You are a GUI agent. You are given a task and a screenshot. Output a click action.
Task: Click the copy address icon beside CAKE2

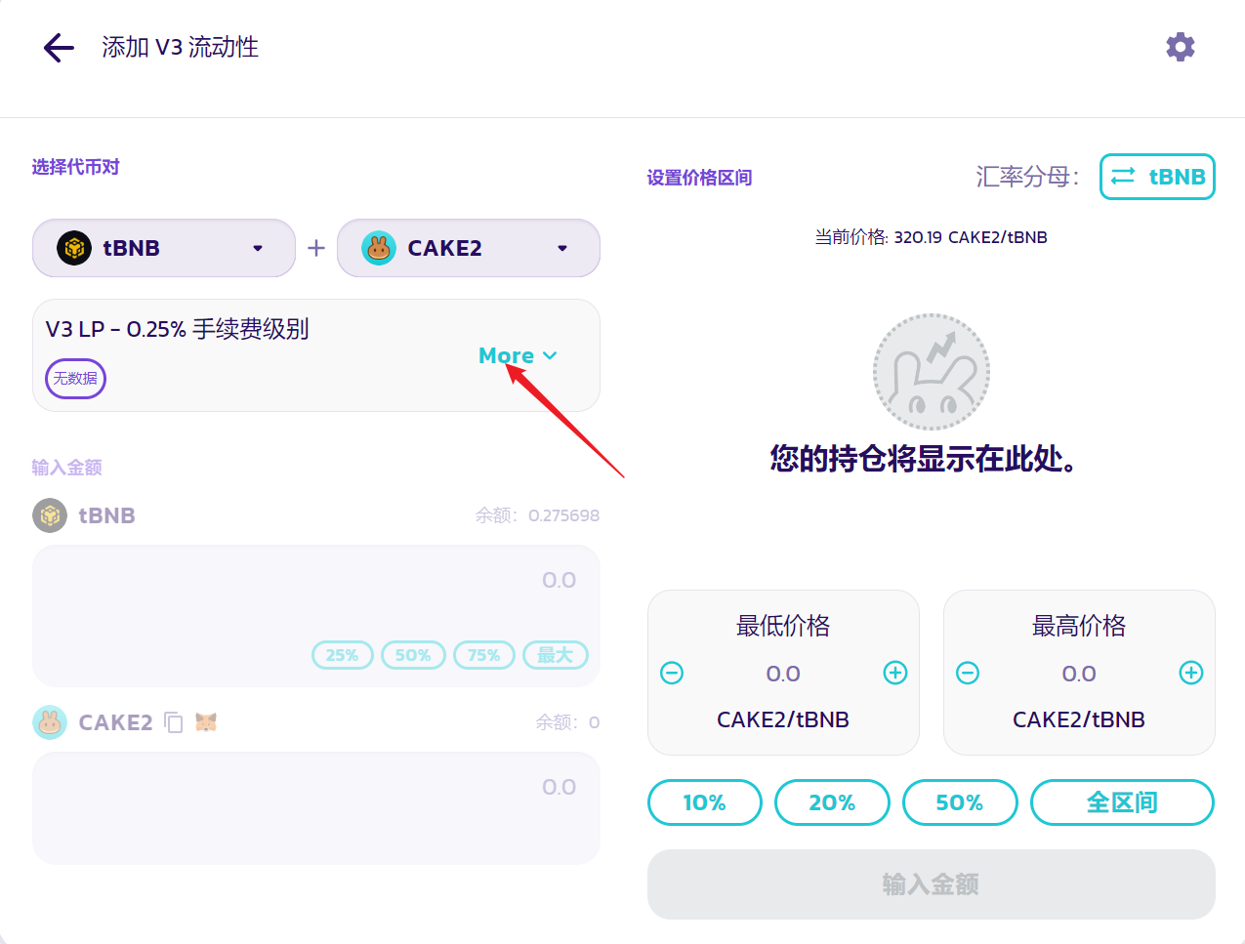(174, 722)
